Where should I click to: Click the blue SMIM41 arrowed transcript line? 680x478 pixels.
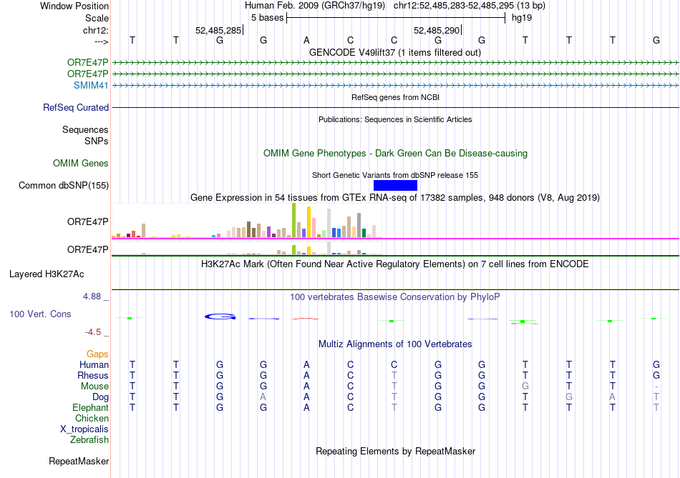(x=395, y=85)
